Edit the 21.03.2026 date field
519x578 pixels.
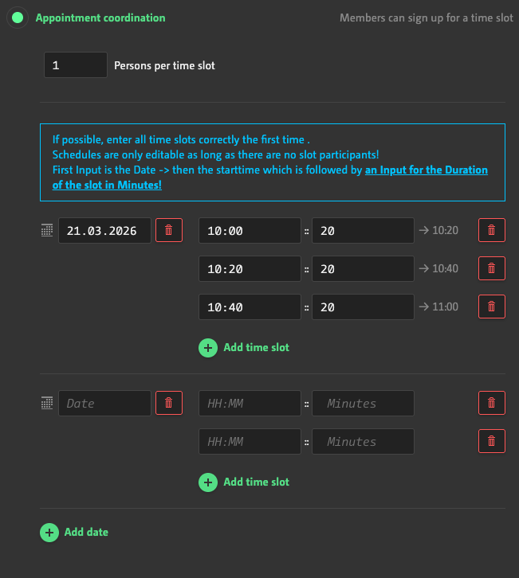(104, 230)
